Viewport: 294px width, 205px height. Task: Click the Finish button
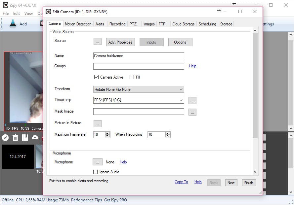249,183
